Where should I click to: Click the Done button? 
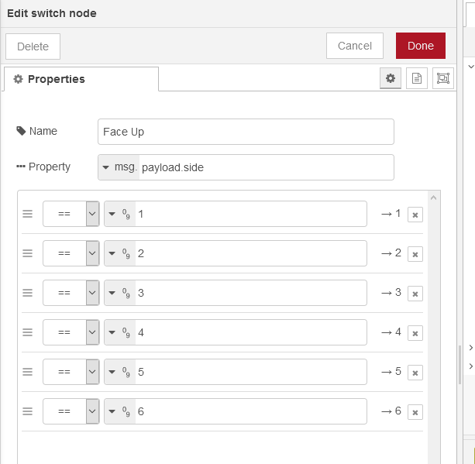point(421,46)
